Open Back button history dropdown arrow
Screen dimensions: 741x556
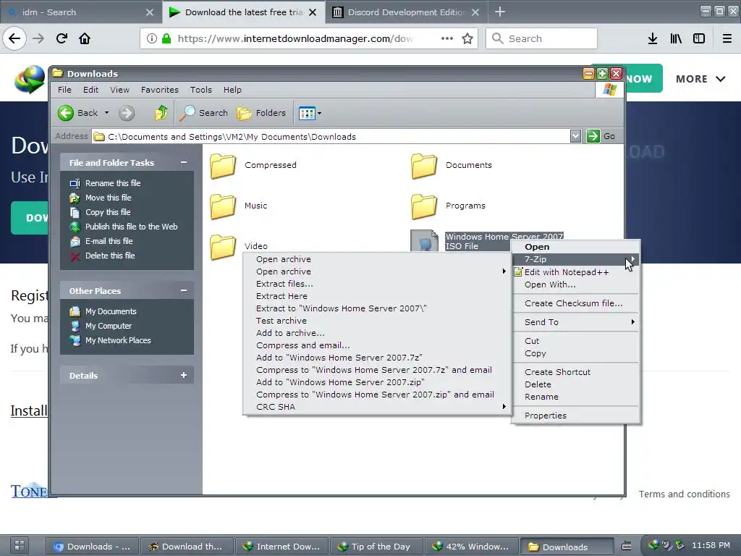[x=107, y=113]
